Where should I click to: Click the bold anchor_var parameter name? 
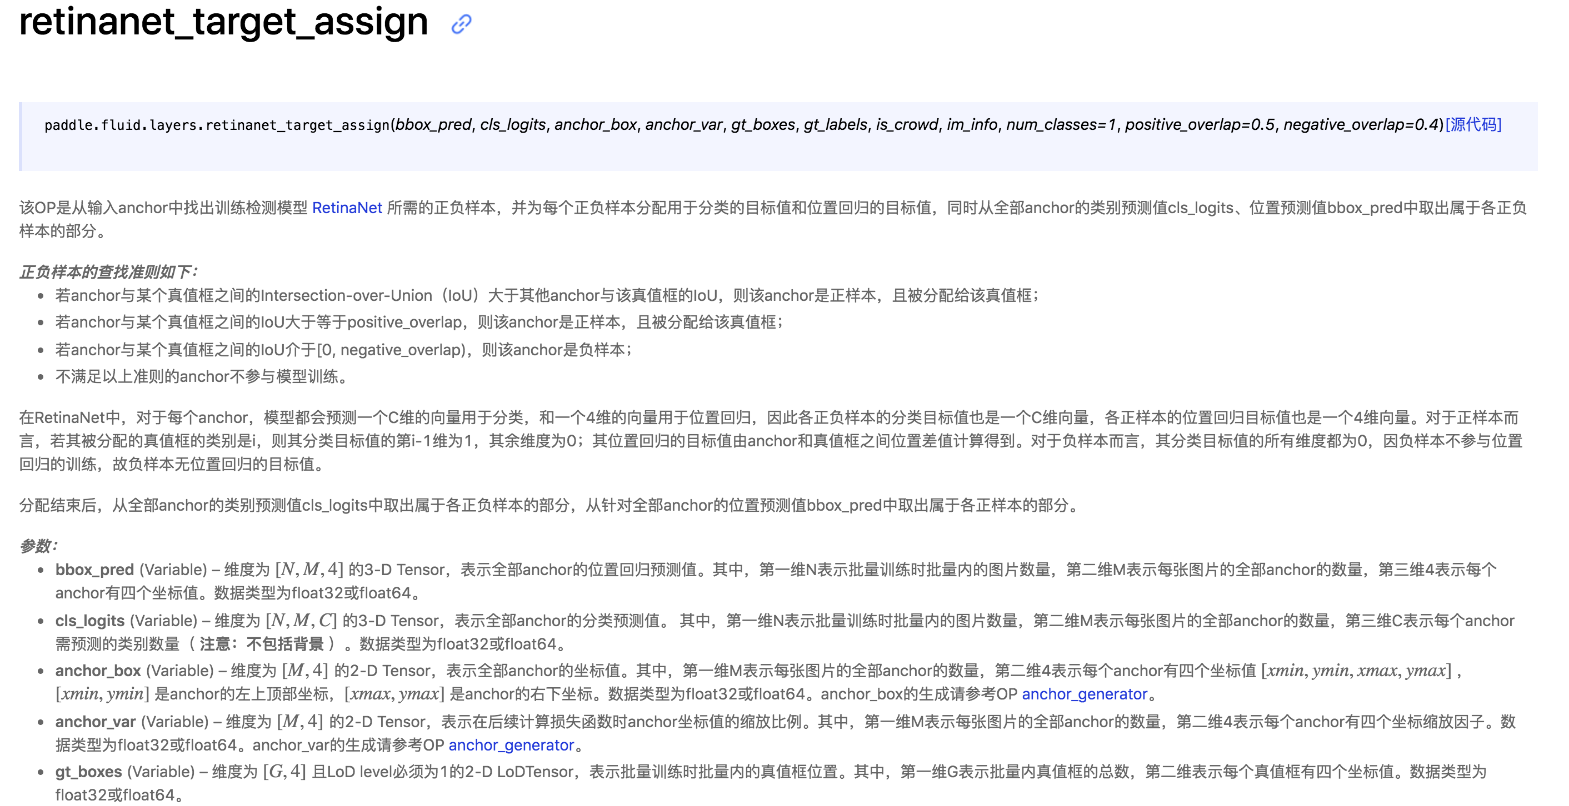point(96,722)
